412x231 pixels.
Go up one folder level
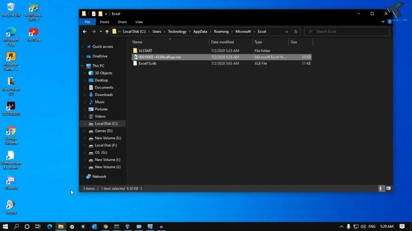[x=107, y=31]
